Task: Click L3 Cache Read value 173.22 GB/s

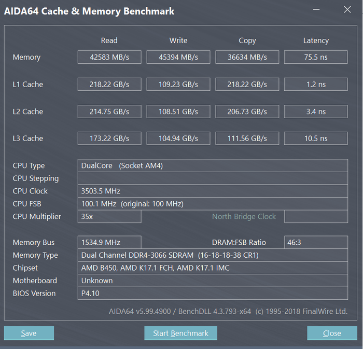Action: [x=109, y=138]
